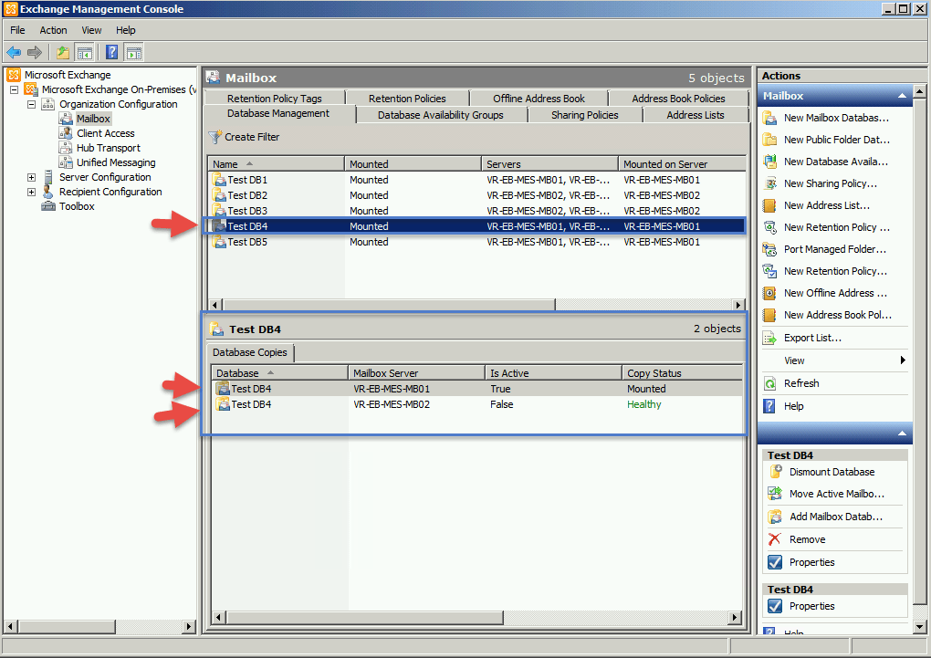Click the Hub Transport tree icon
This screenshot has width=931, height=658.
(66, 148)
